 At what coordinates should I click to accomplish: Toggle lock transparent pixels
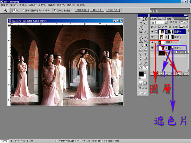pos(159,26)
